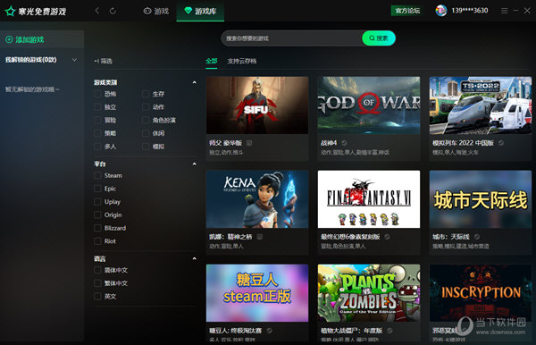Minimize the window
The width and height of the screenshot is (536, 345).
click(x=515, y=11)
